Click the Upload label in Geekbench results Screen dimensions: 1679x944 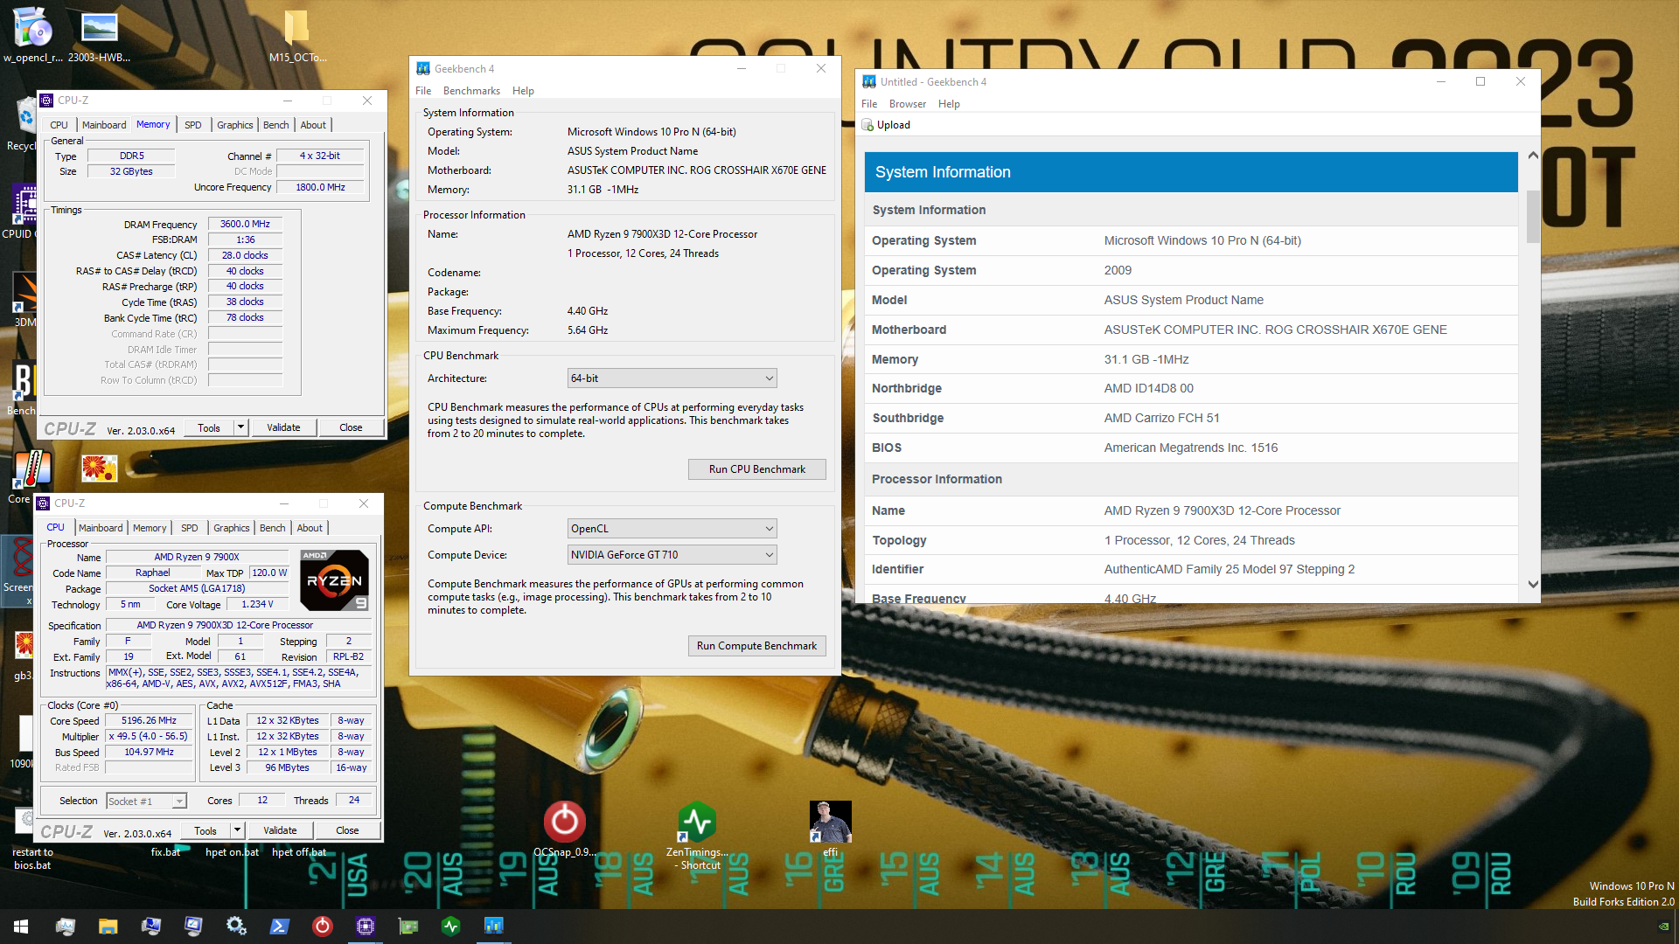[x=894, y=125]
